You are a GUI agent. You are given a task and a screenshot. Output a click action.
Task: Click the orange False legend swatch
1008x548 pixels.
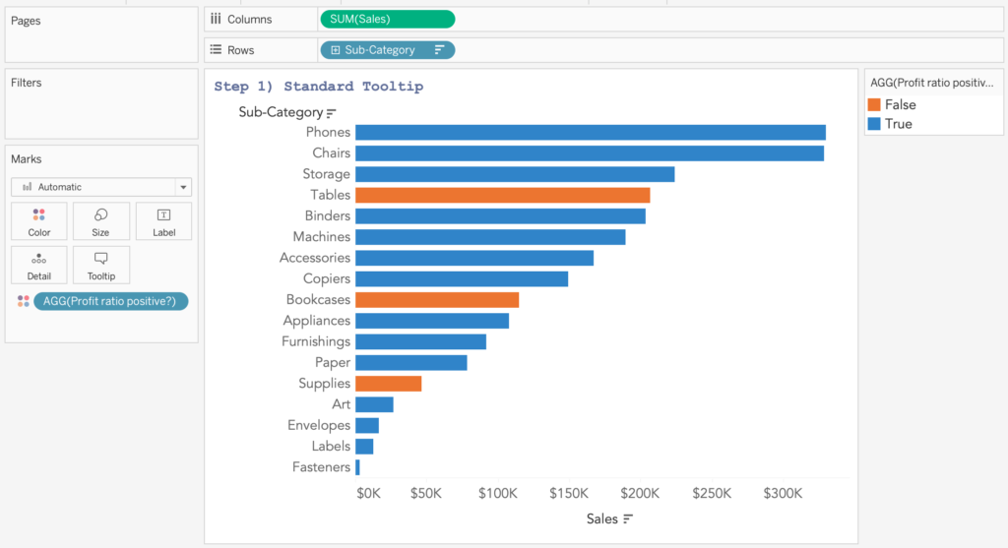[874, 105]
